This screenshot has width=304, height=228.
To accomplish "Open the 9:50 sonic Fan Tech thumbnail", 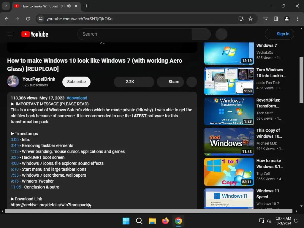I will click(229, 81).
